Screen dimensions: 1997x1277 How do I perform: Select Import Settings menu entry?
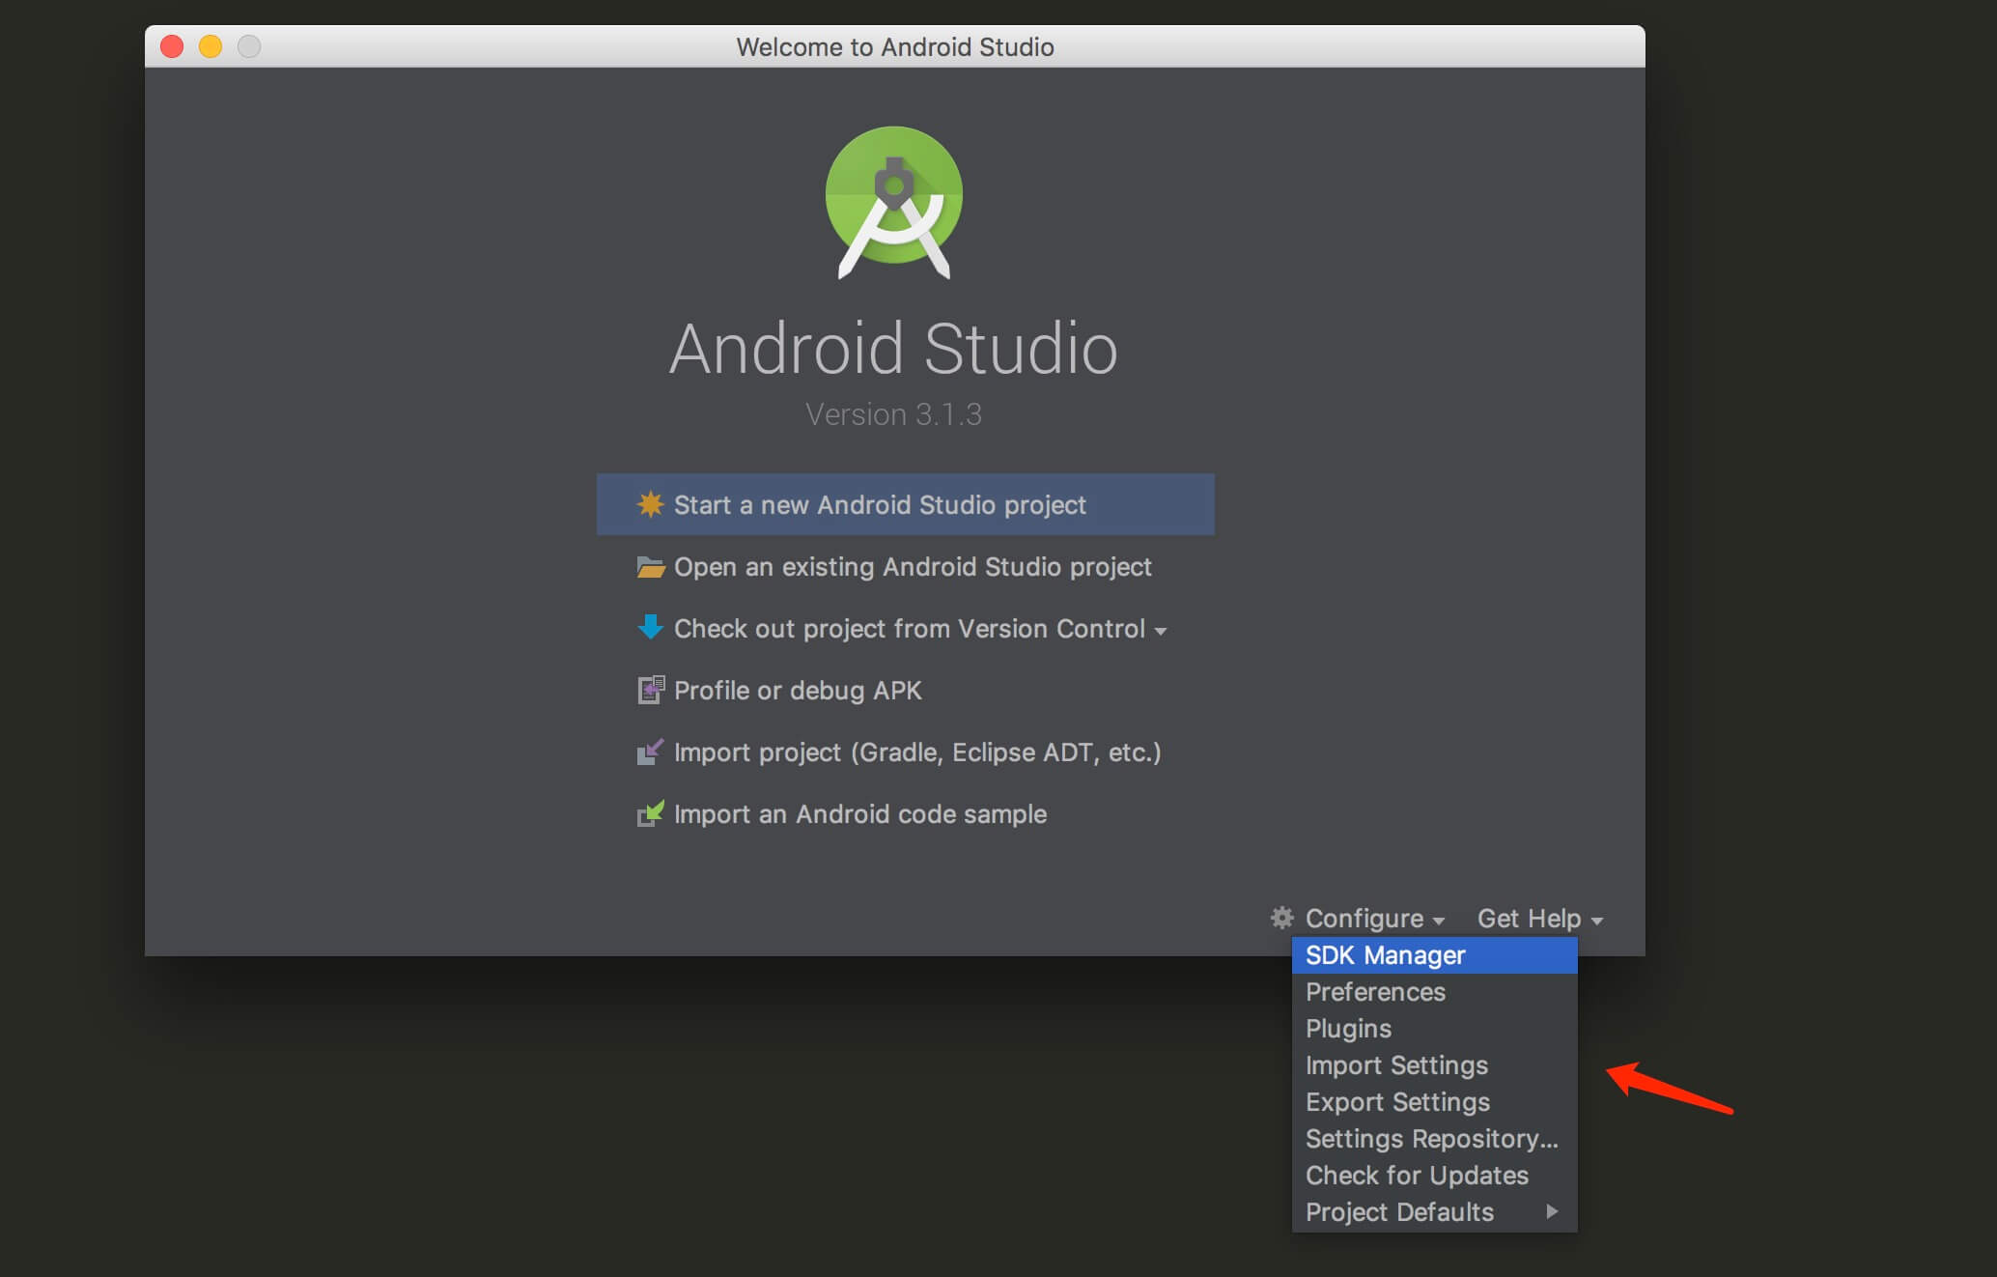[1396, 1065]
